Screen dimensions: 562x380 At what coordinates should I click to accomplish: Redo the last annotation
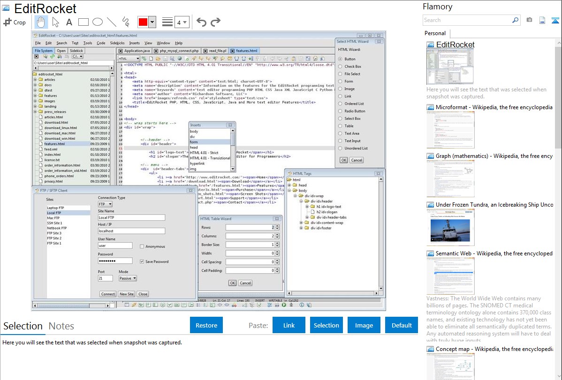click(215, 22)
